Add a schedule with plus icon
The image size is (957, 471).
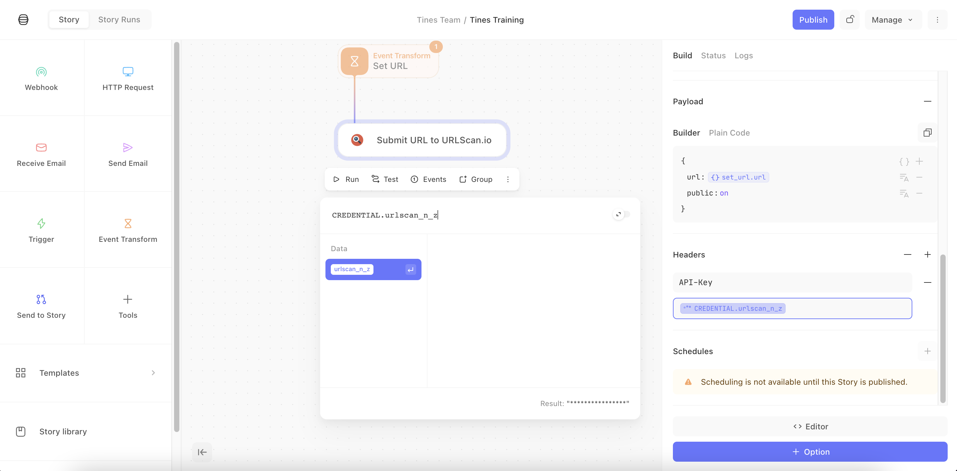[x=927, y=351]
